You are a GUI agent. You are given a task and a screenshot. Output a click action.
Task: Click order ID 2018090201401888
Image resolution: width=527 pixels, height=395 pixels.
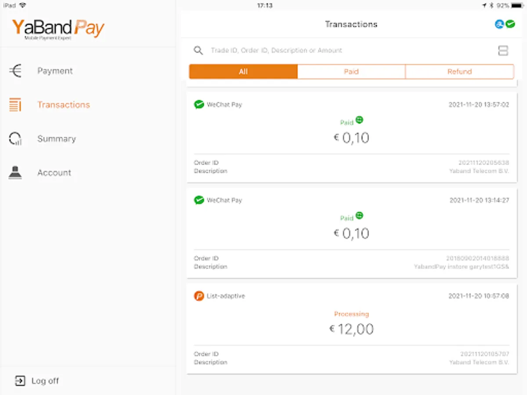(x=477, y=259)
